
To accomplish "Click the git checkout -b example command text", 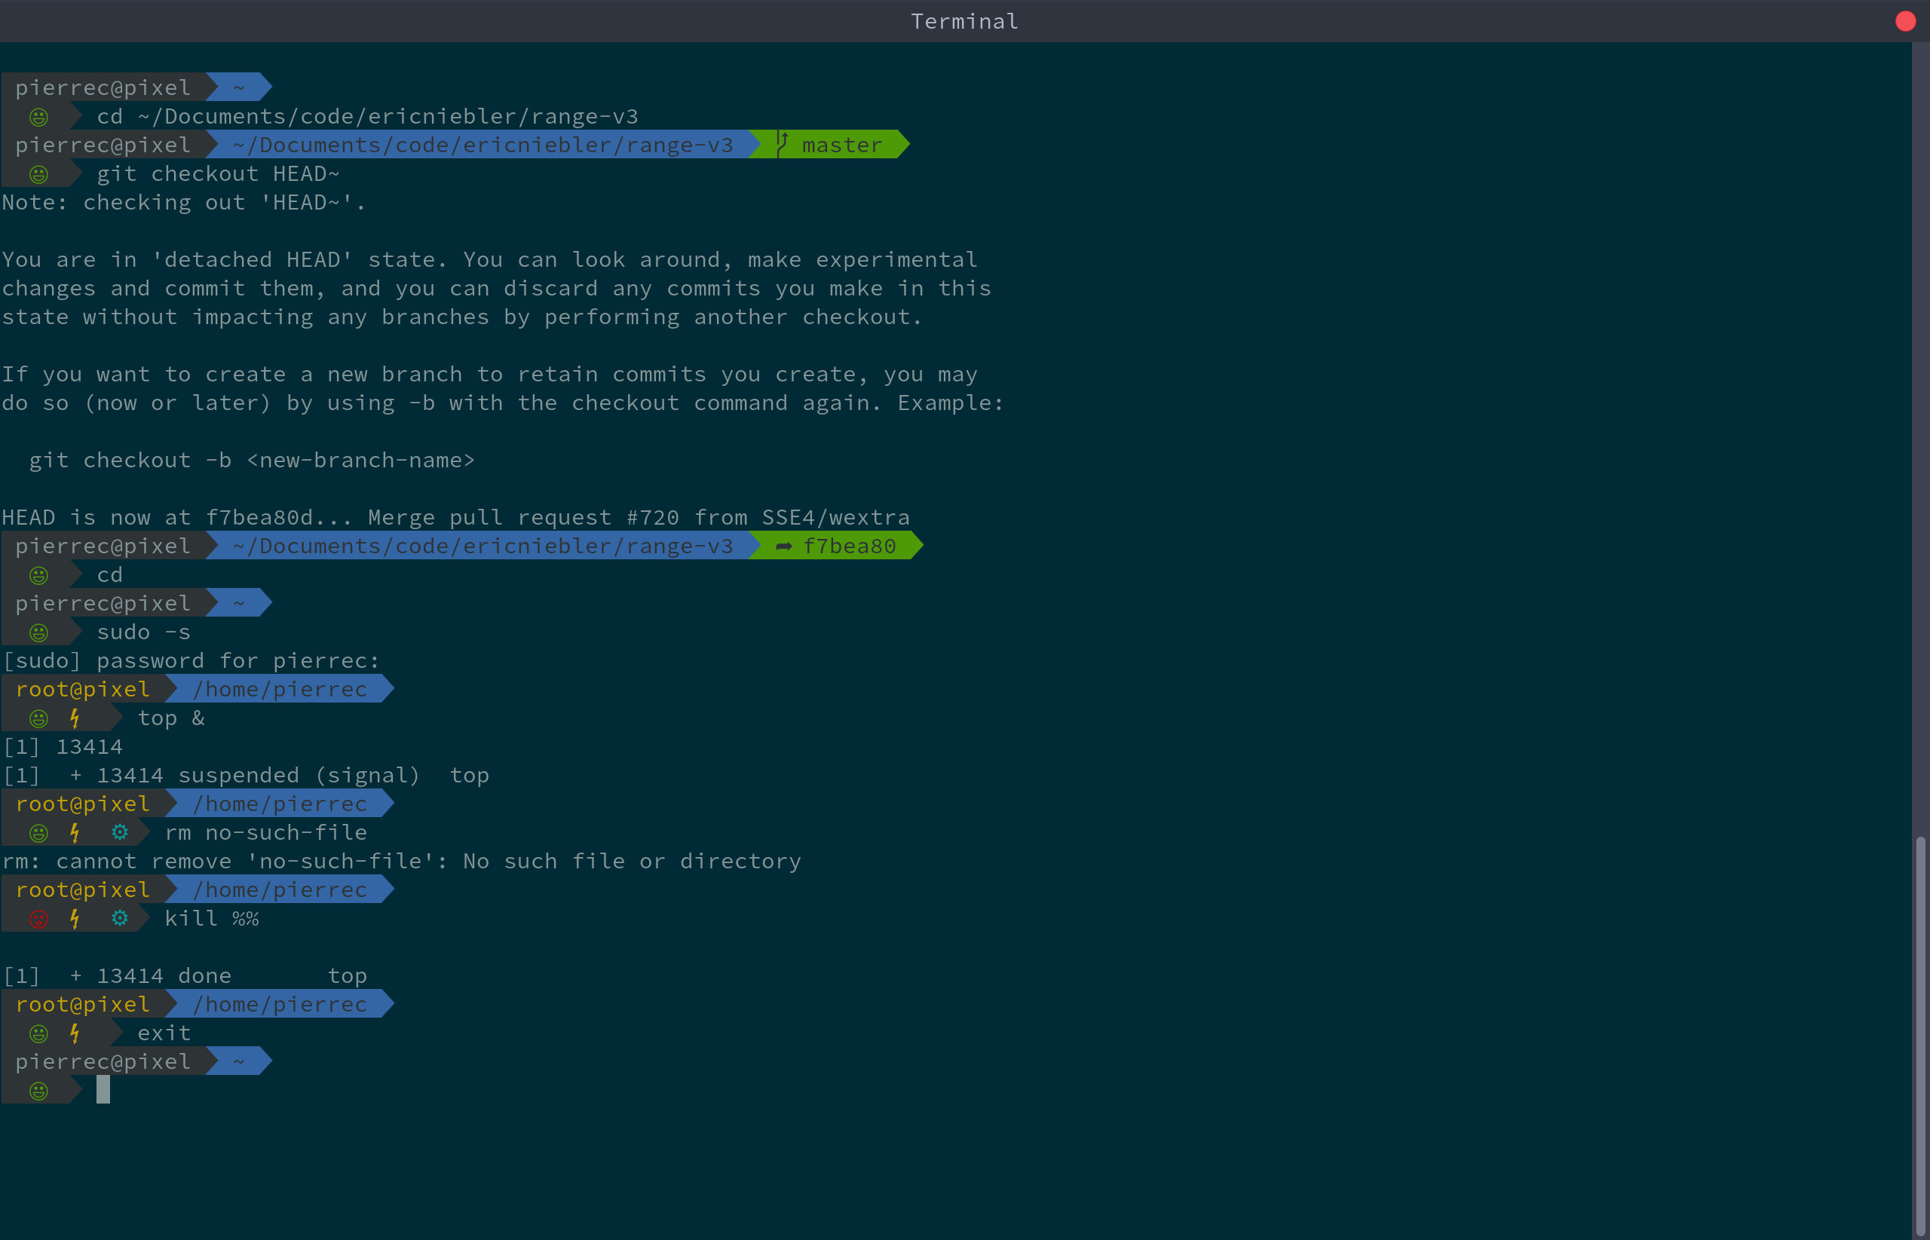I will coord(251,460).
